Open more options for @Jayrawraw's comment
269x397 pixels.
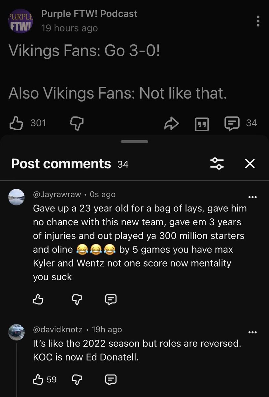252,198
